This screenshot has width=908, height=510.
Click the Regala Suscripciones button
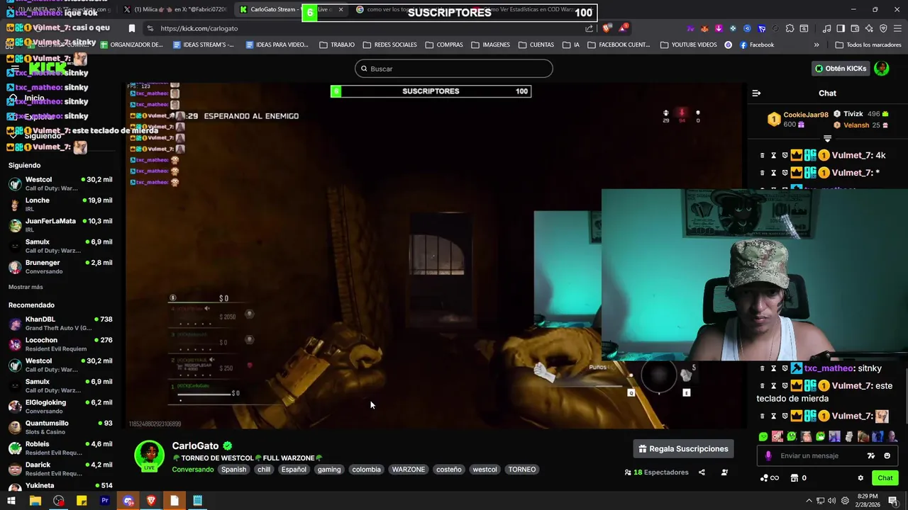[683, 449]
